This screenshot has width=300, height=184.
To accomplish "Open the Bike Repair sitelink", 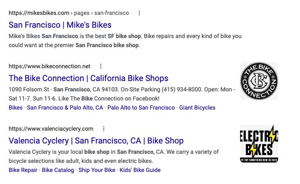I will (x=23, y=170).
